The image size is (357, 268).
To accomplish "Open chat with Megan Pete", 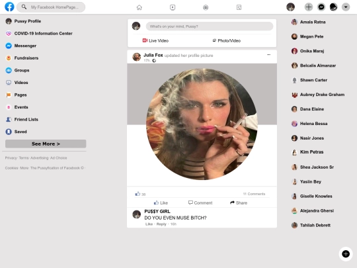I will click(307, 36).
